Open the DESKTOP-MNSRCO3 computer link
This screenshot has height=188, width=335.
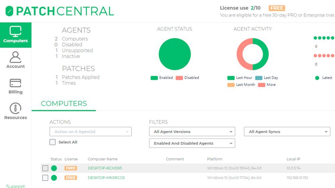point(106,178)
